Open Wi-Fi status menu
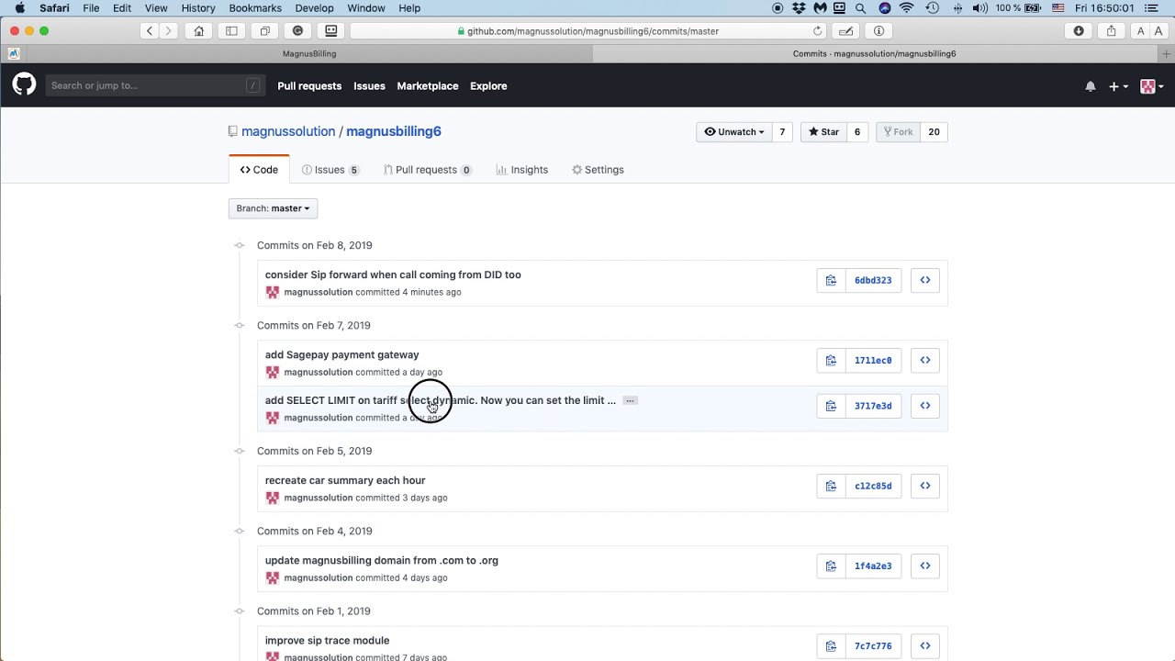 (x=907, y=8)
